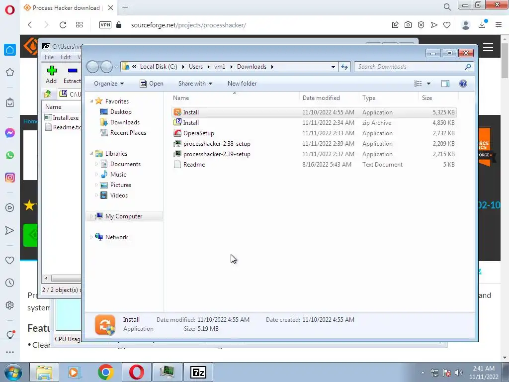Click Extract button in 7-Zip window

(72, 75)
